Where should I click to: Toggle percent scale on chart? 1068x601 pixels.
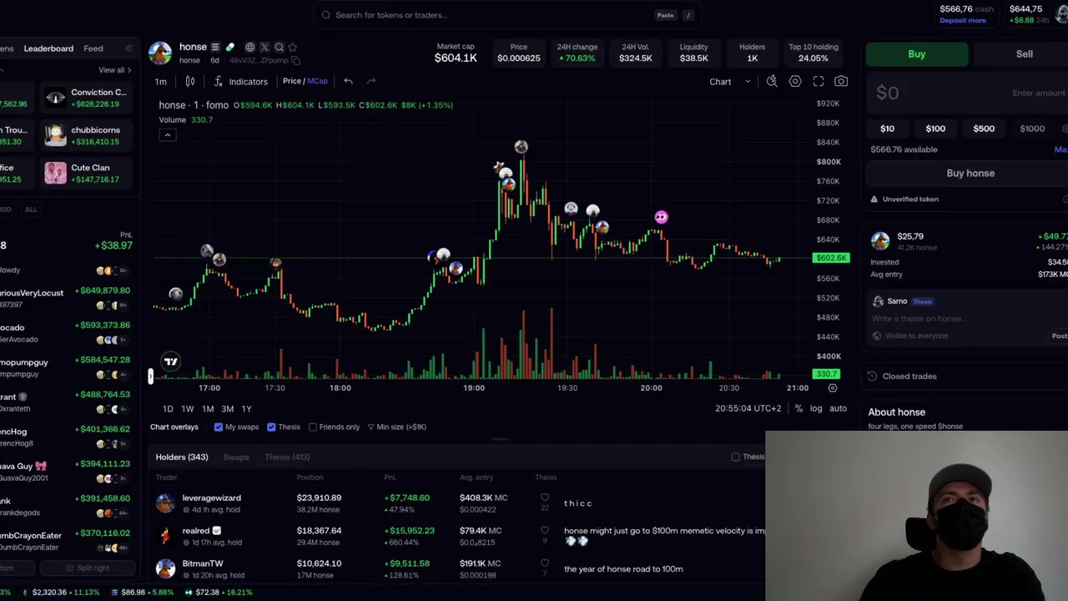click(x=798, y=408)
